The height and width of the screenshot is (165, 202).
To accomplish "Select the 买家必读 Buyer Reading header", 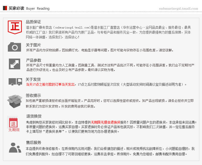I will [x=29, y=8].
